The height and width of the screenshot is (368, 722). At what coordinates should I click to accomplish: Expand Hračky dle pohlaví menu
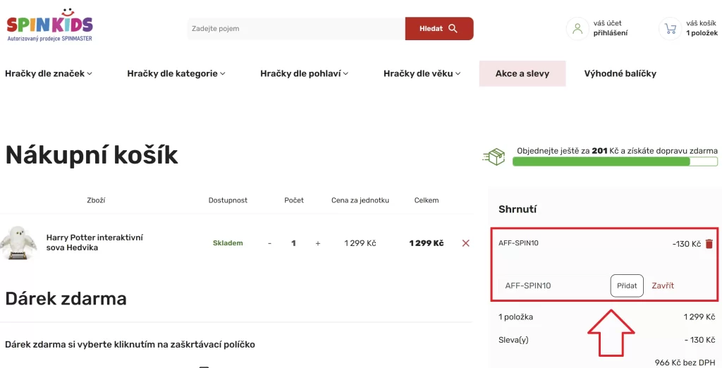[305, 73]
